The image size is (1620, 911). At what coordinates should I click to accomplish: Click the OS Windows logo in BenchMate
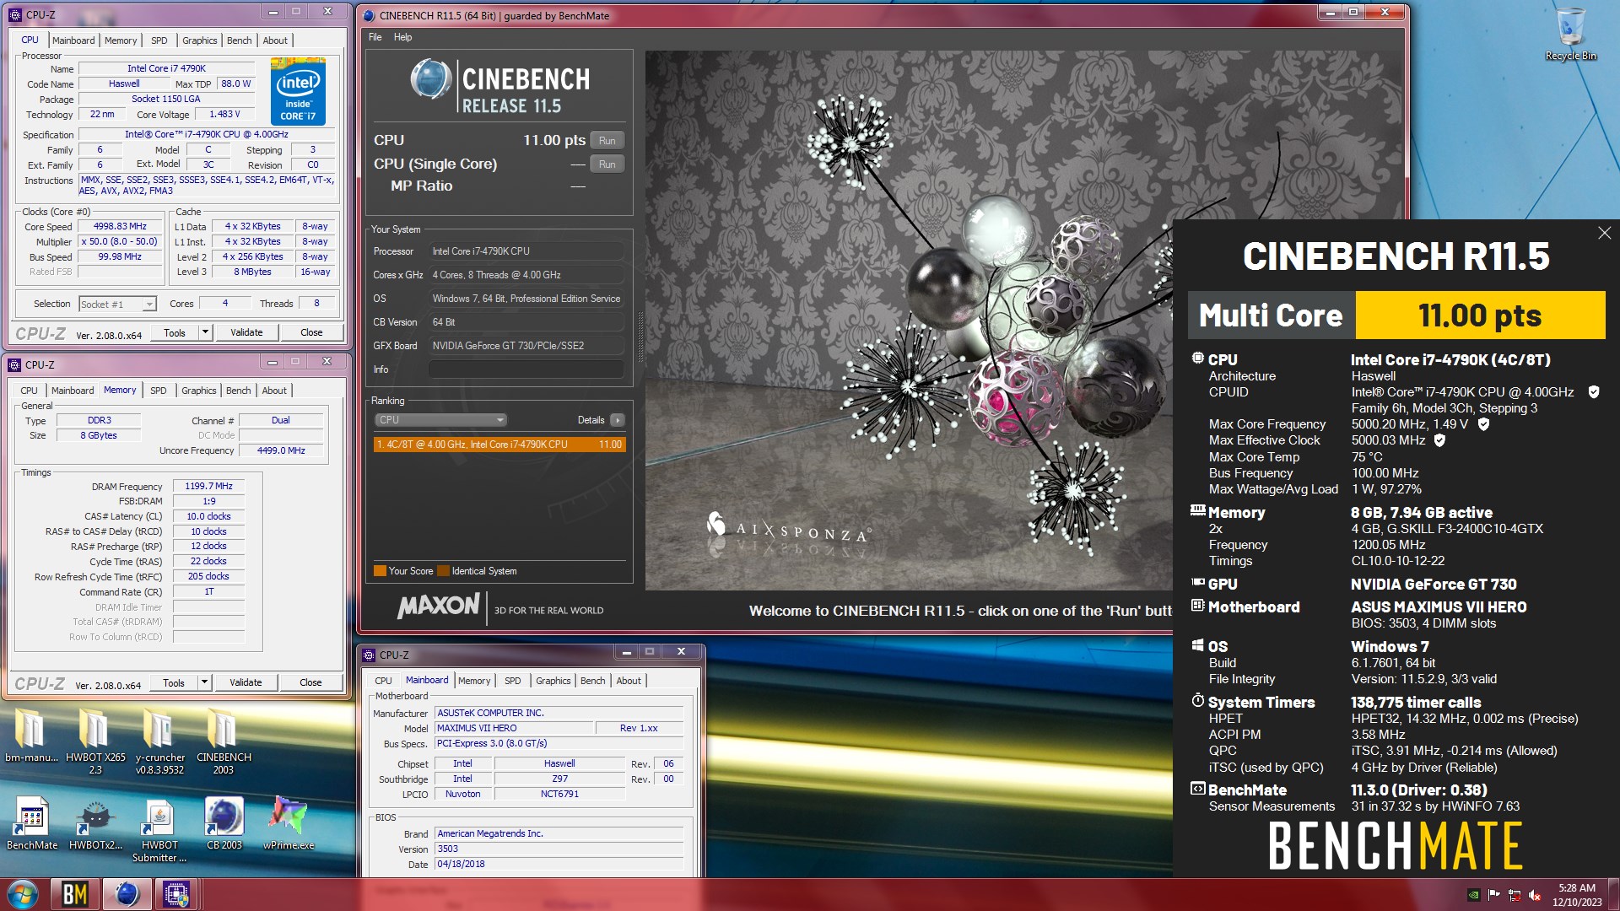point(1197,645)
